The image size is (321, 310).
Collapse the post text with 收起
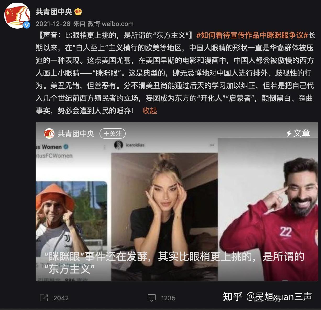(150, 111)
